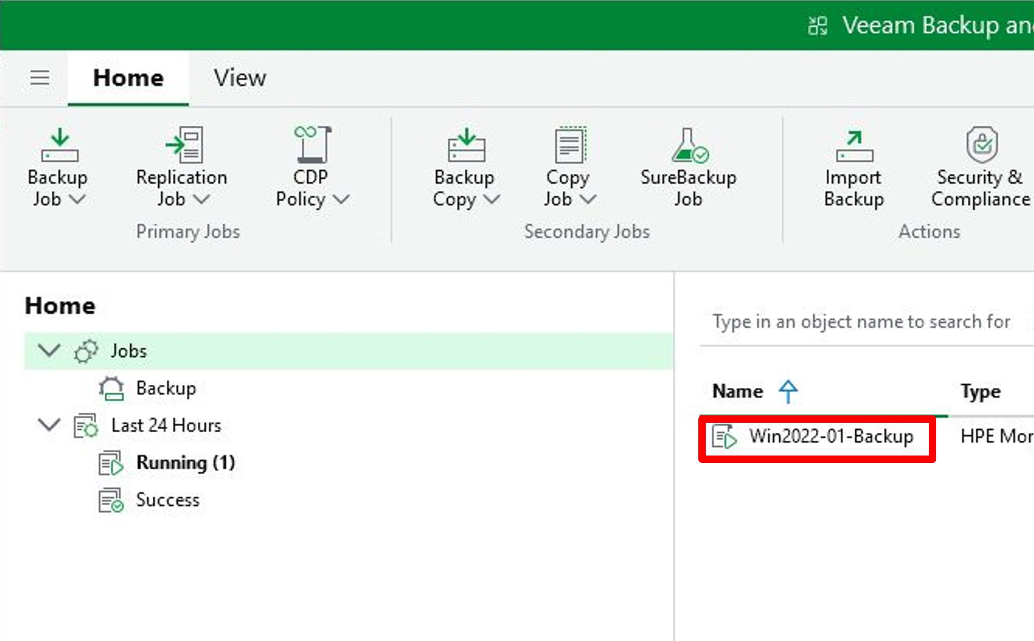Click the Import Backup icon
Image resolution: width=1034 pixels, height=641 pixels.
tap(854, 145)
